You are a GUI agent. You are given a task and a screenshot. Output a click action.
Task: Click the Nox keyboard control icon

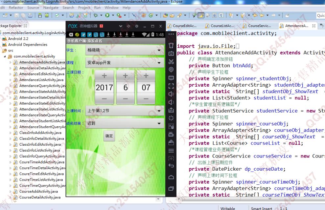point(171,53)
